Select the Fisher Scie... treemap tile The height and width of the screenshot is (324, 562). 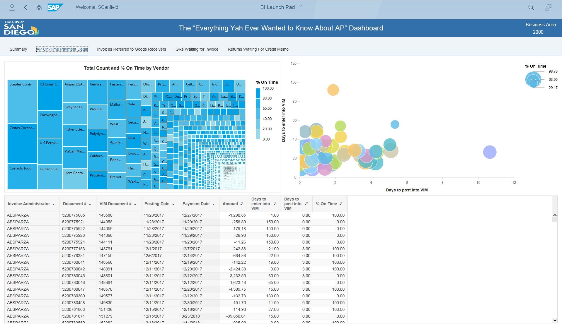[75, 136]
